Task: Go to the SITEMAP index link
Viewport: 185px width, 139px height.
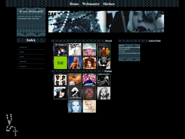Action: click(x=23, y=67)
